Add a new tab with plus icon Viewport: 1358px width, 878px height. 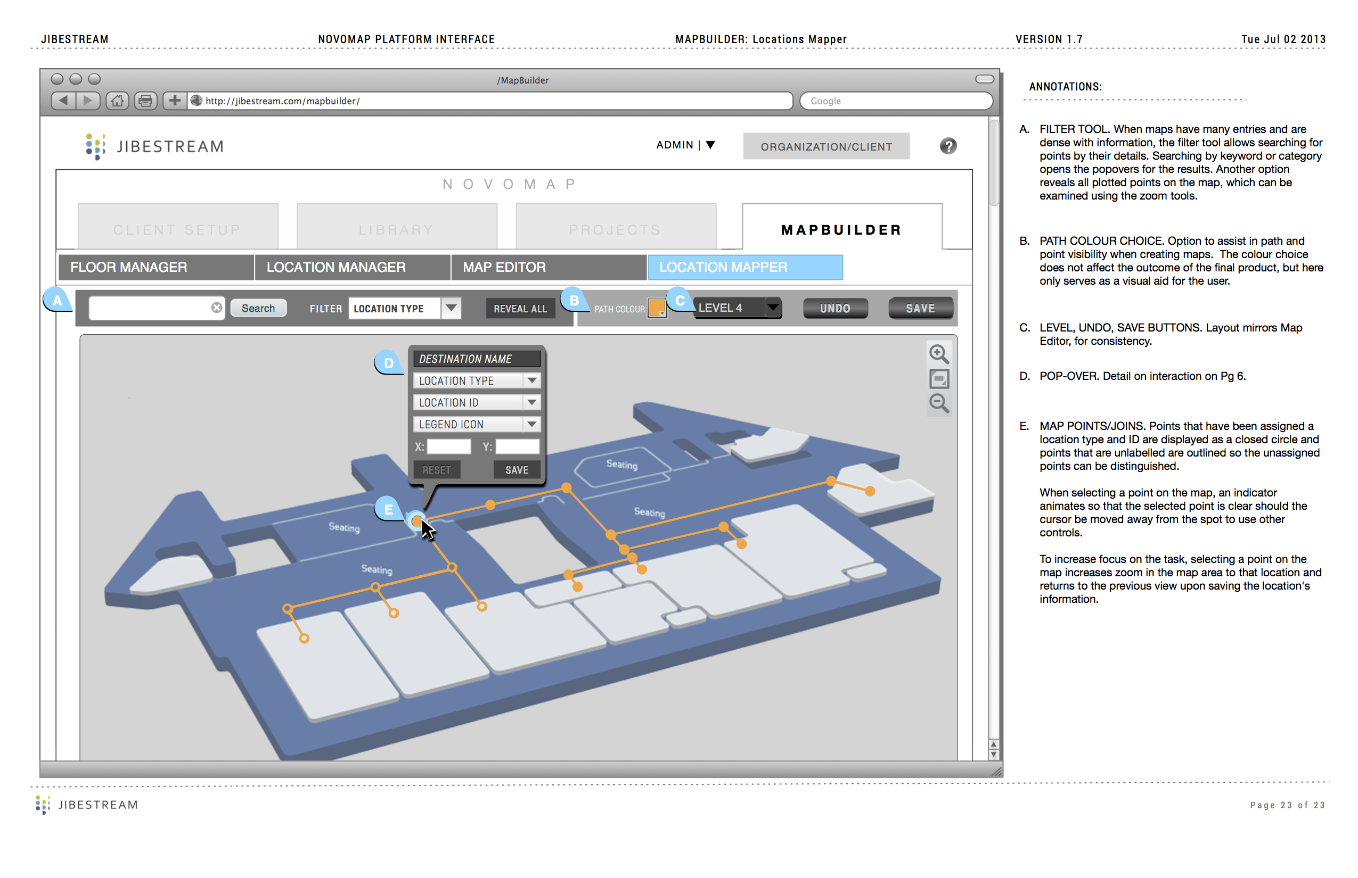tap(175, 101)
